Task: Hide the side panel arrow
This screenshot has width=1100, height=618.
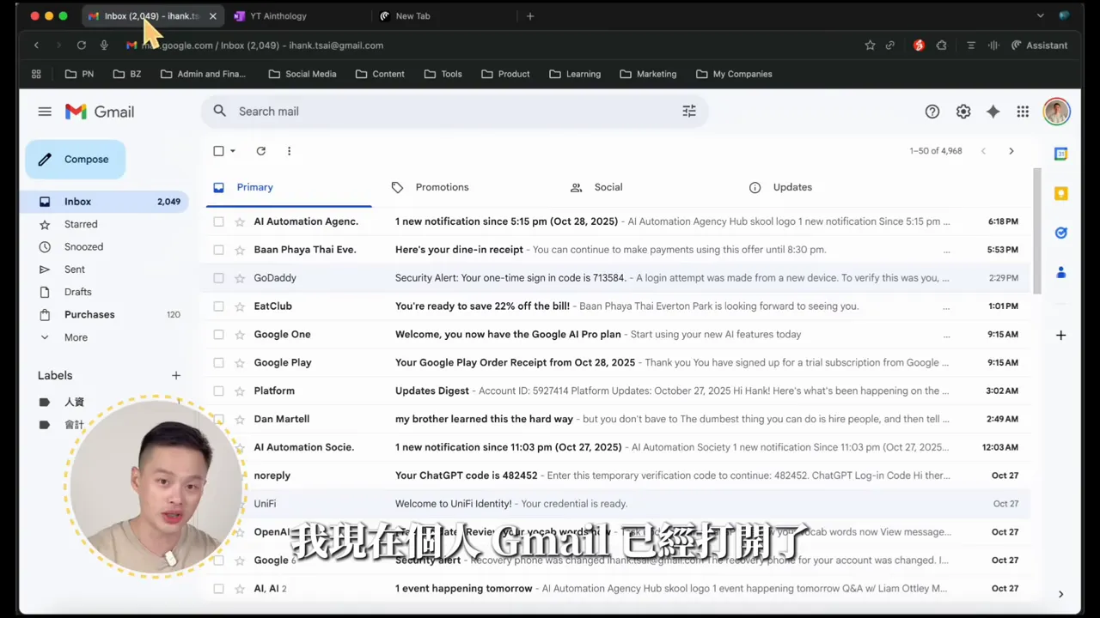Action: pyautogui.click(x=1060, y=594)
